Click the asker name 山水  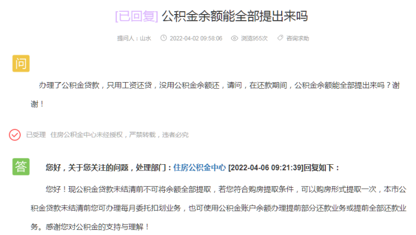(x=146, y=38)
